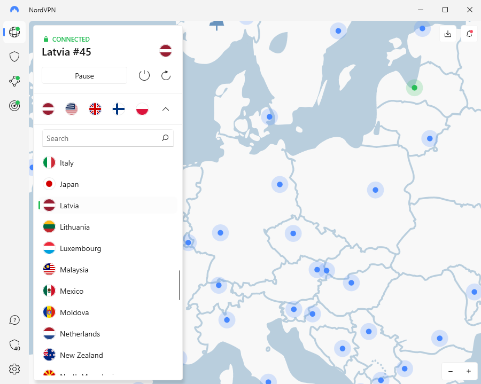This screenshot has width=481, height=384.
Task: Zoom out on the map
Action: point(451,371)
